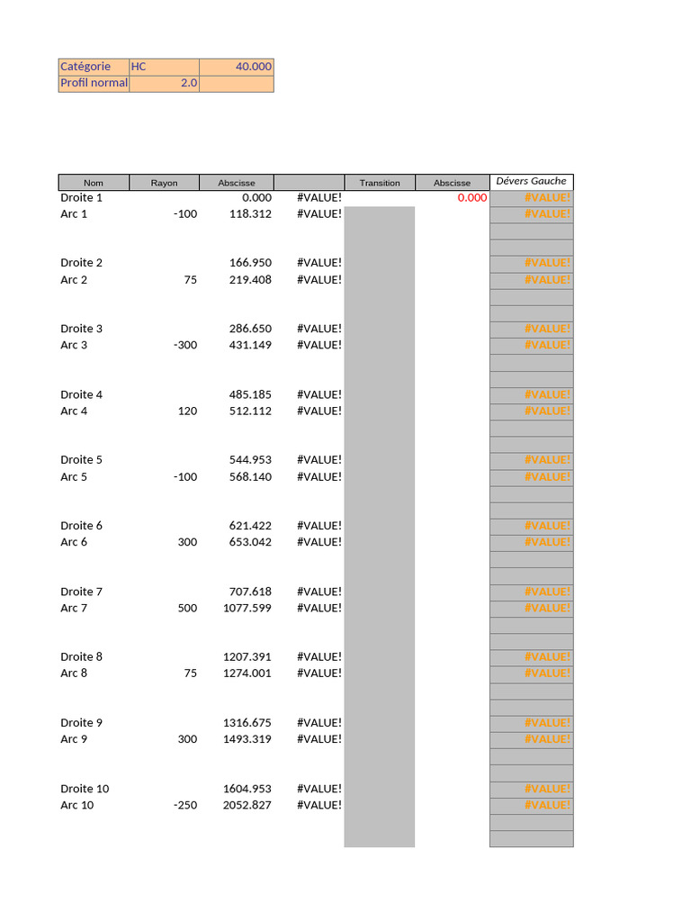
Task: Select the Droite 8 name cell
Action: click(81, 656)
